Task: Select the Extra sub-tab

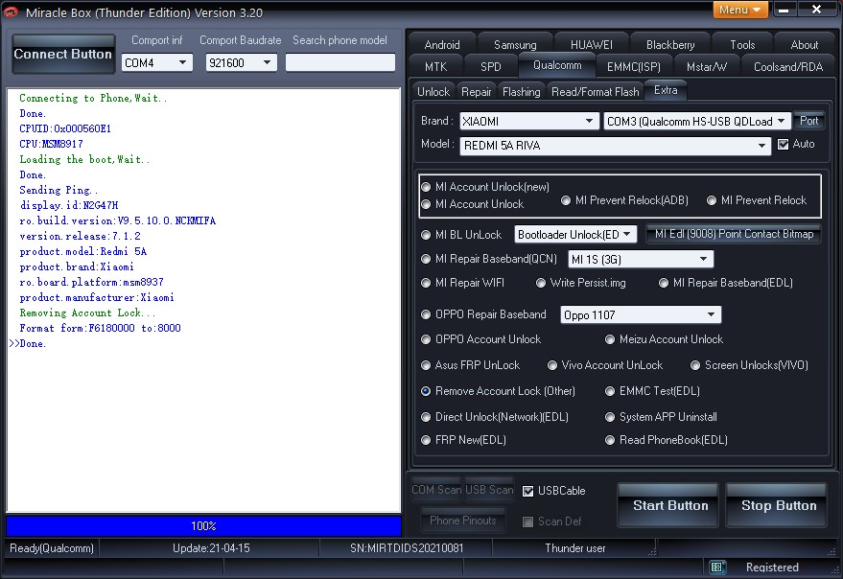Action: click(x=666, y=90)
